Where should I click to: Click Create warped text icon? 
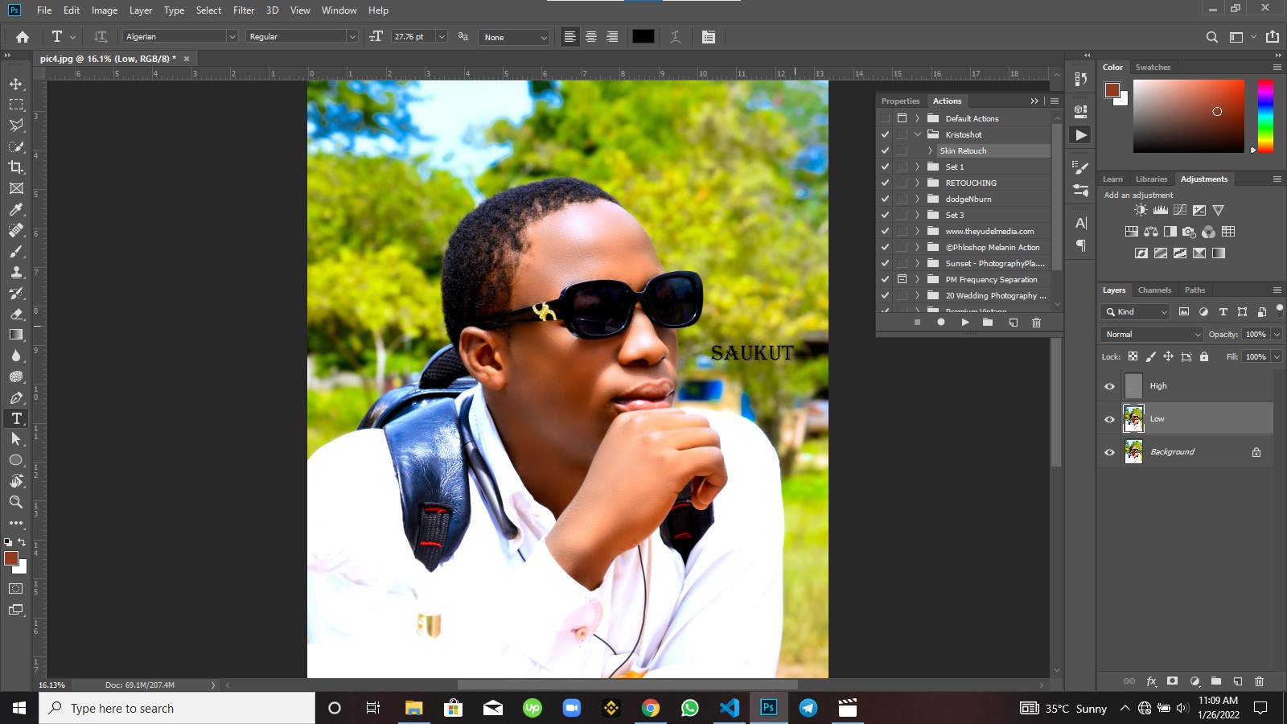pyautogui.click(x=676, y=37)
